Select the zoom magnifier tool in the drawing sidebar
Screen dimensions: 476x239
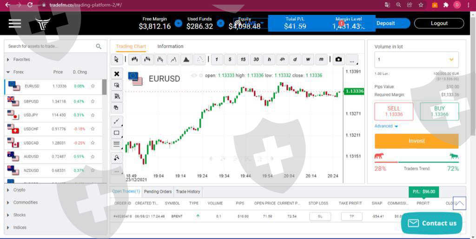(117, 158)
